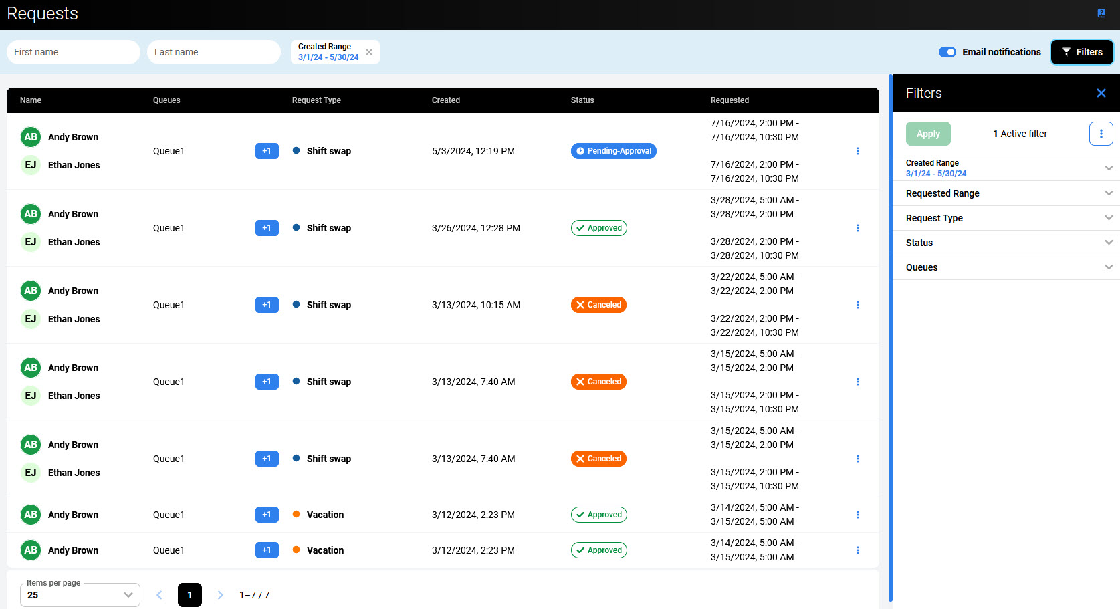Click +1 queue badge in first row
Screen dimensions: 1120x609
tap(267, 151)
